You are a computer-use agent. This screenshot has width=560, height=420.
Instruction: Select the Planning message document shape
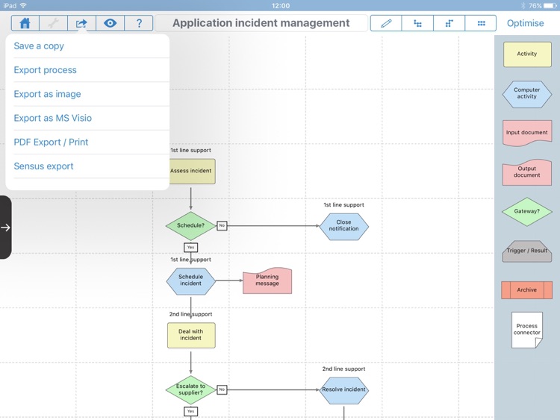click(x=267, y=280)
